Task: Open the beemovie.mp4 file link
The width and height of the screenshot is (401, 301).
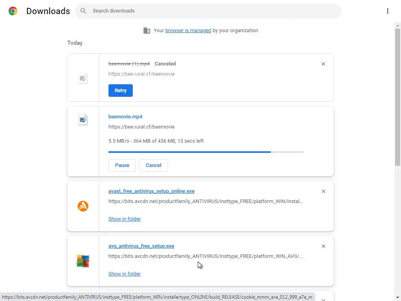Action: coord(125,117)
